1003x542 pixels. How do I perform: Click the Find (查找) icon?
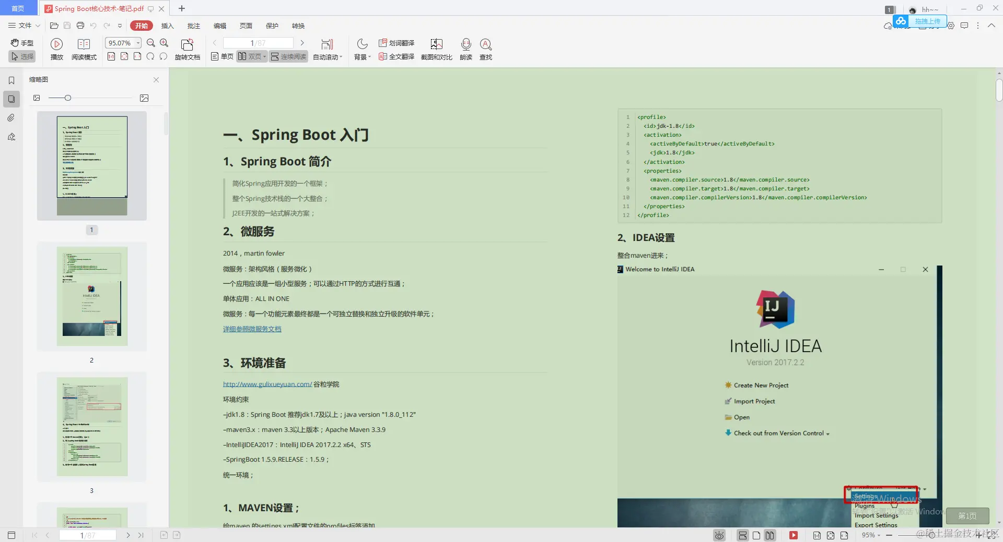486,49
